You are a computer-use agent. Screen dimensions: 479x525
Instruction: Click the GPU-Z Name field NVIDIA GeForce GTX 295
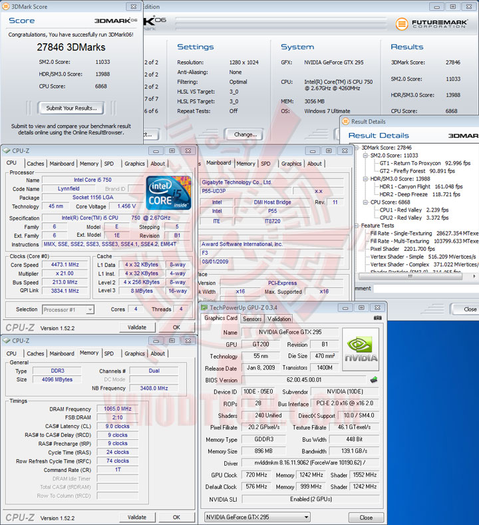tap(290, 332)
